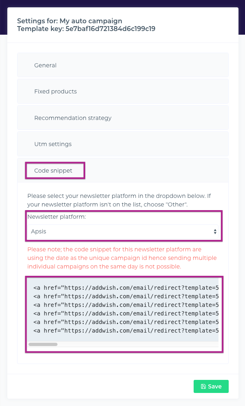Expand the Utm settings section

(x=53, y=144)
